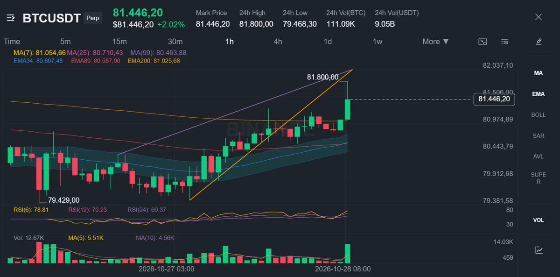Viewport: 560px width, 277px height.
Task: Click the RSI(24): 60.37 label
Action: pyautogui.click(x=147, y=210)
